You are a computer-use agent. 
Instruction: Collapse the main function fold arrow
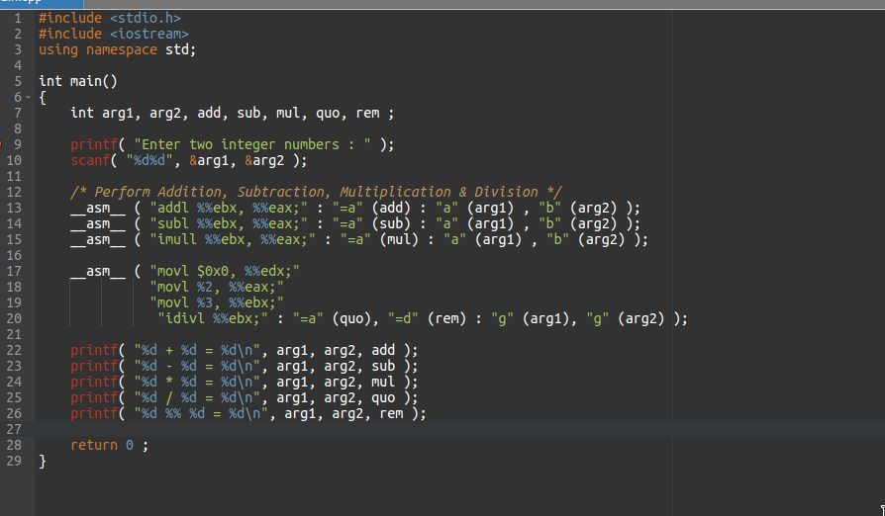[29, 98]
